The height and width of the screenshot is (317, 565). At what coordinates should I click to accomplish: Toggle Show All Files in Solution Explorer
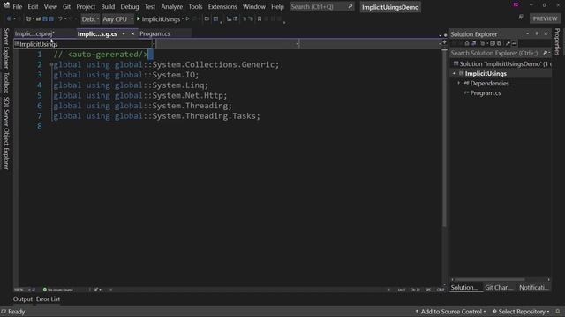pos(499,43)
